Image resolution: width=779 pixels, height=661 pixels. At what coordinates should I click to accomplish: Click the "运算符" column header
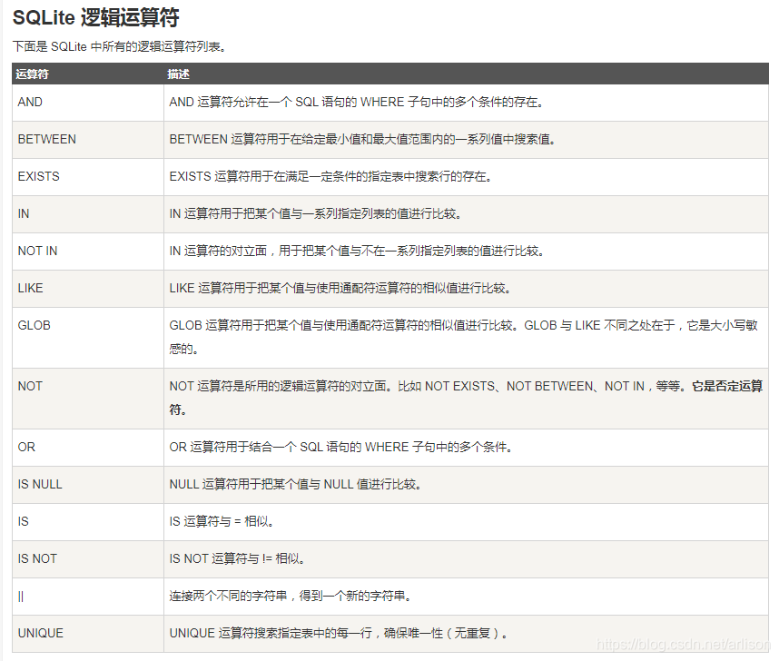pos(32,74)
